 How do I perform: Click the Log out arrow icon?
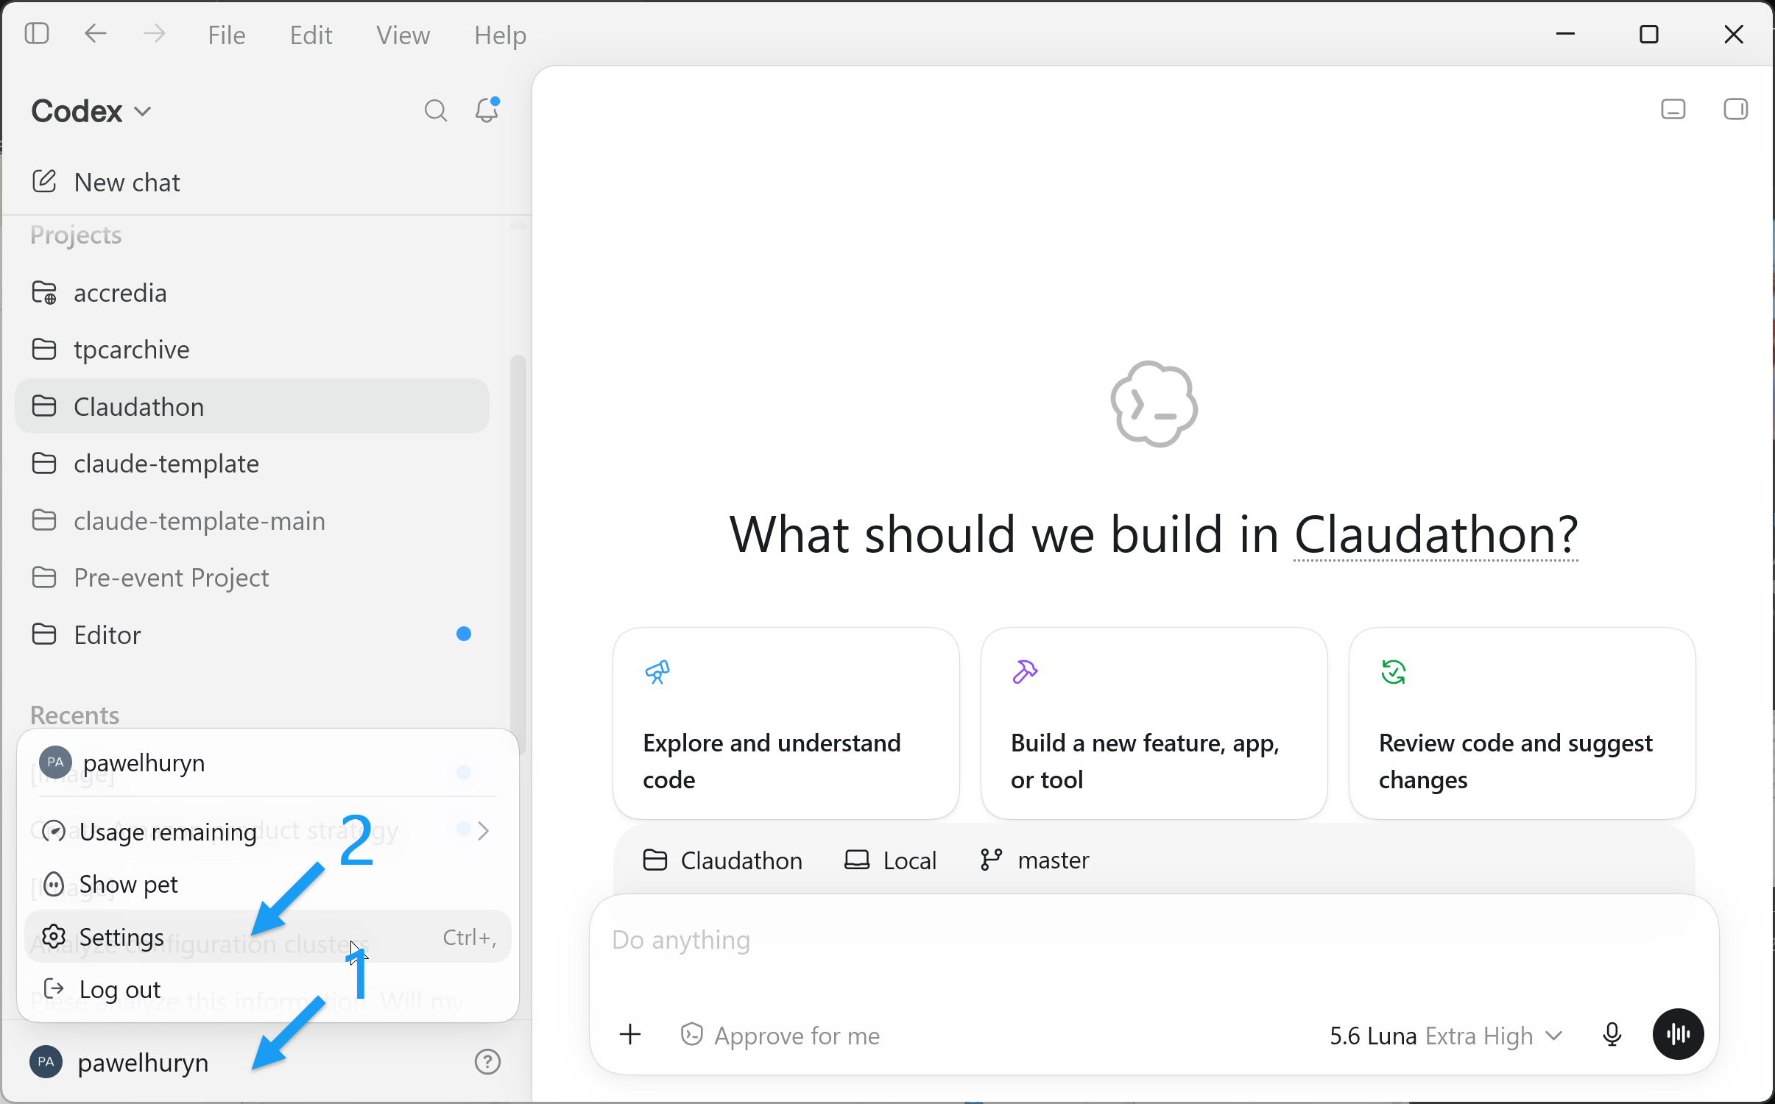(54, 989)
